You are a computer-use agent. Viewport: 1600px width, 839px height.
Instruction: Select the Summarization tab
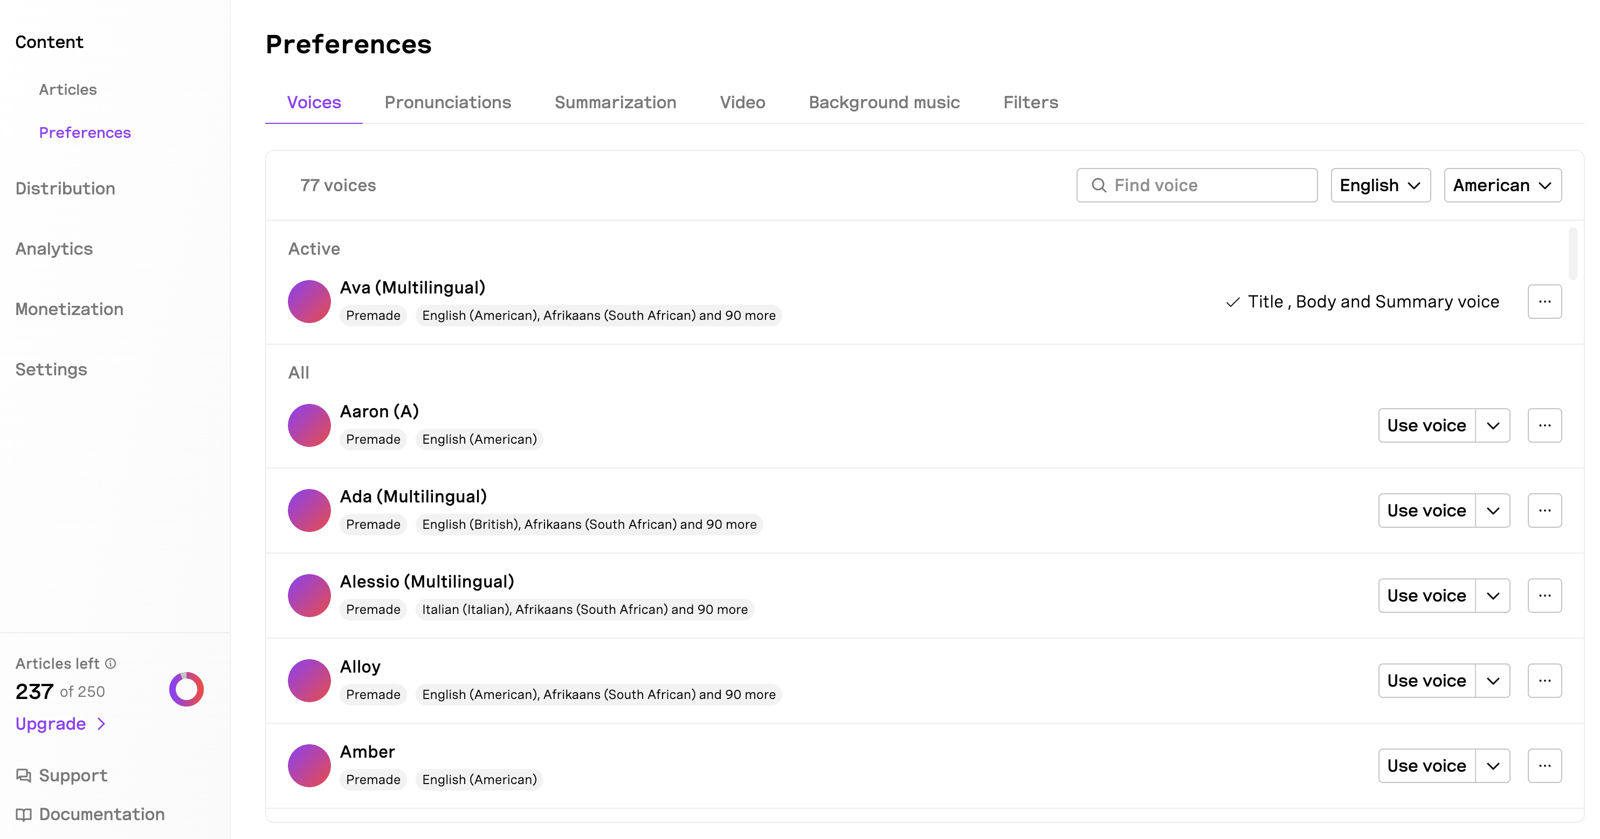coord(615,102)
